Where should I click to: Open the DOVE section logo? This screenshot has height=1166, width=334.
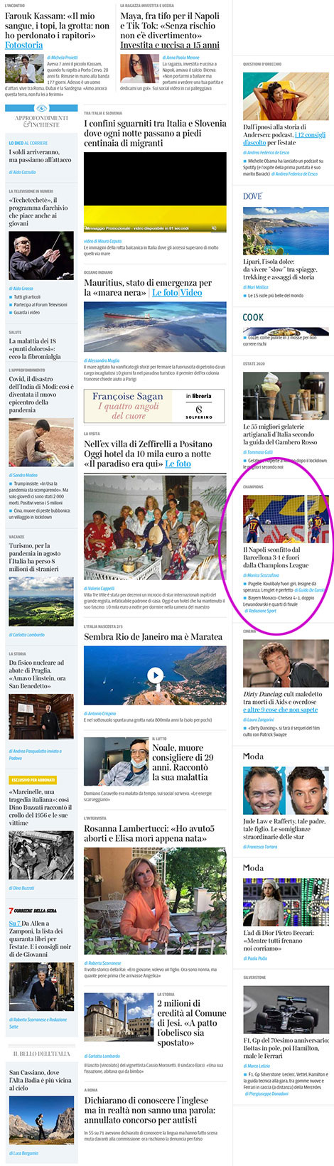pos(252,196)
